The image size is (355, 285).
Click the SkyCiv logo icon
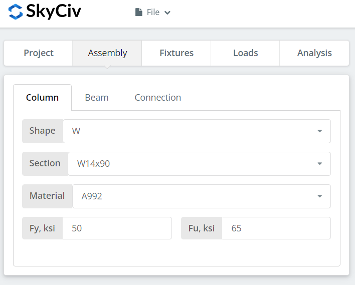point(16,12)
